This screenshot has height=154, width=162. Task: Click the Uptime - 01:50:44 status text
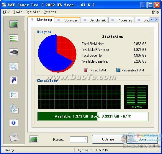pos(93,150)
